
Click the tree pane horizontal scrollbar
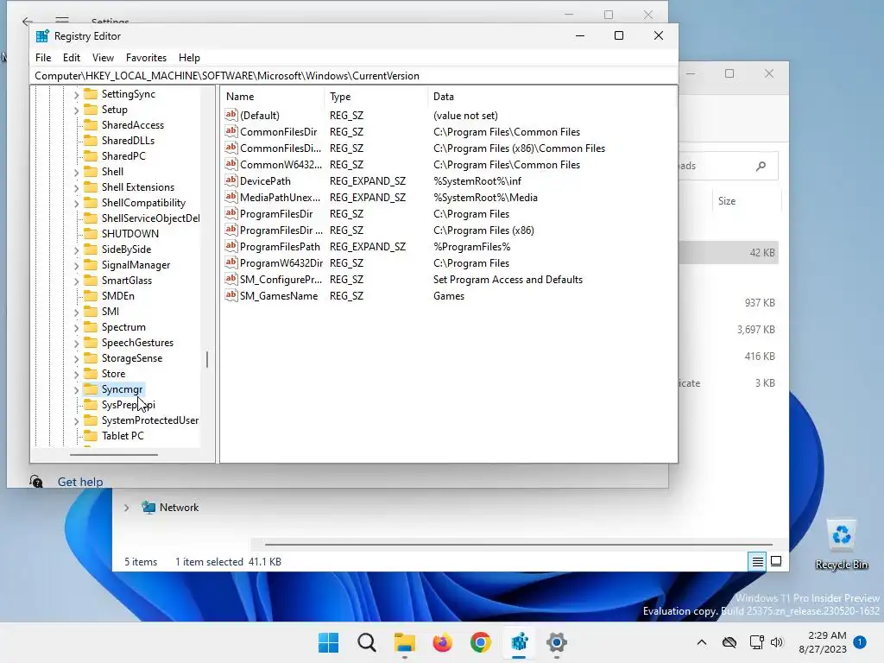[114, 454]
